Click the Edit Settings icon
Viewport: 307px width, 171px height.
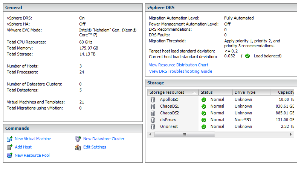pos(78,147)
